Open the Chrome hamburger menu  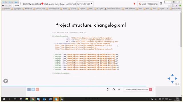point(180,6)
